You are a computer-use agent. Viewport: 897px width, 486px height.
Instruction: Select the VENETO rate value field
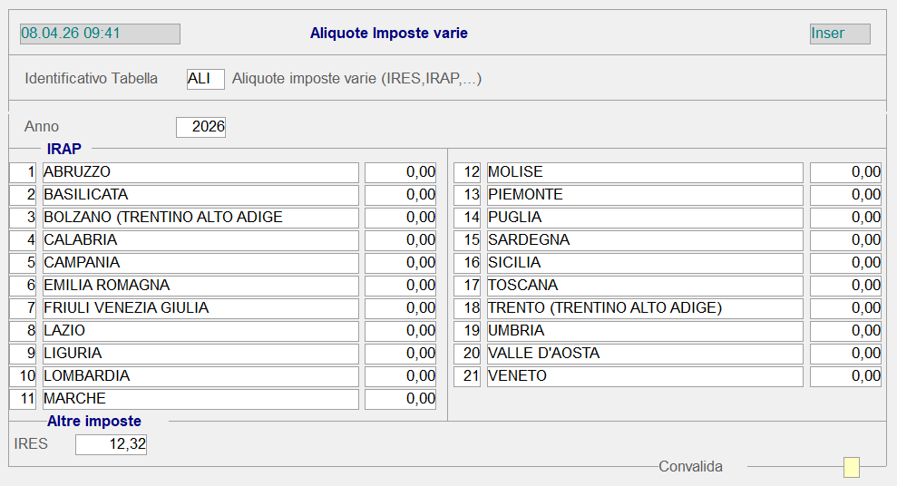click(845, 376)
